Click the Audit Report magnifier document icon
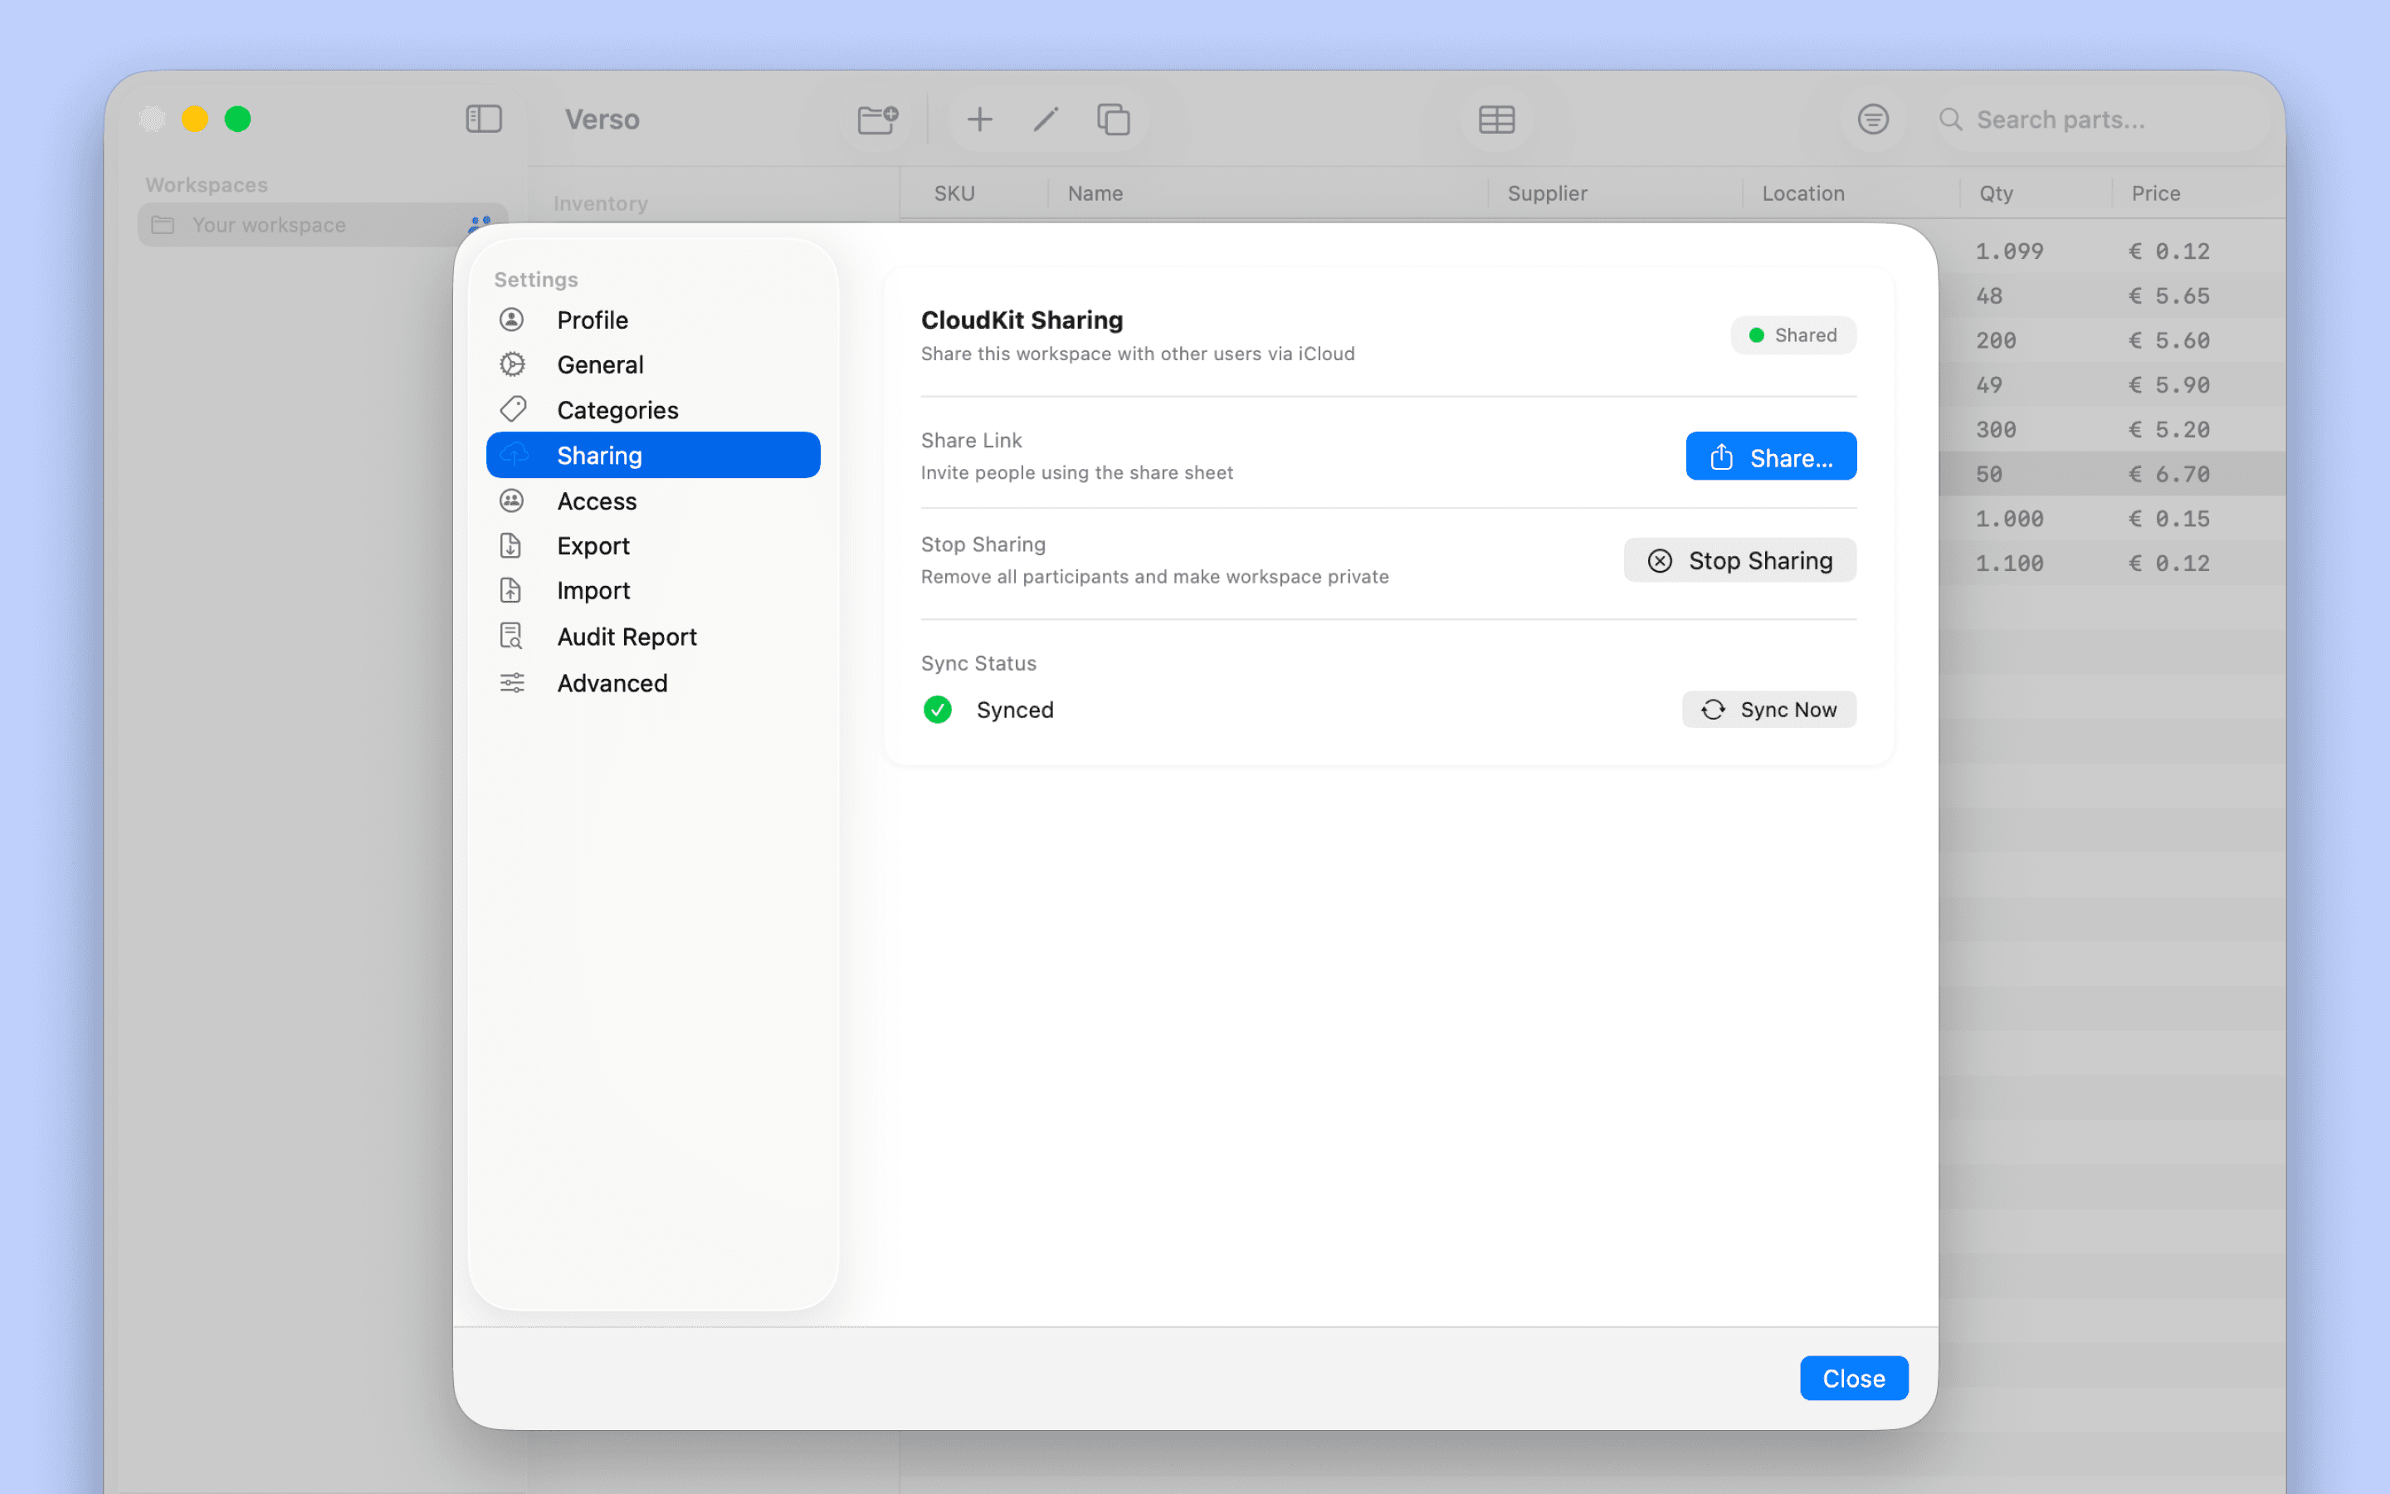Screen dimensions: 2390x1494 [x=510, y=635]
